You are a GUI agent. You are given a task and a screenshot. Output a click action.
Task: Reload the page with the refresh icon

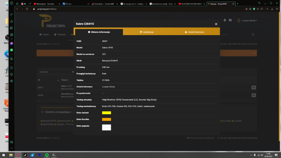coord(27,9)
